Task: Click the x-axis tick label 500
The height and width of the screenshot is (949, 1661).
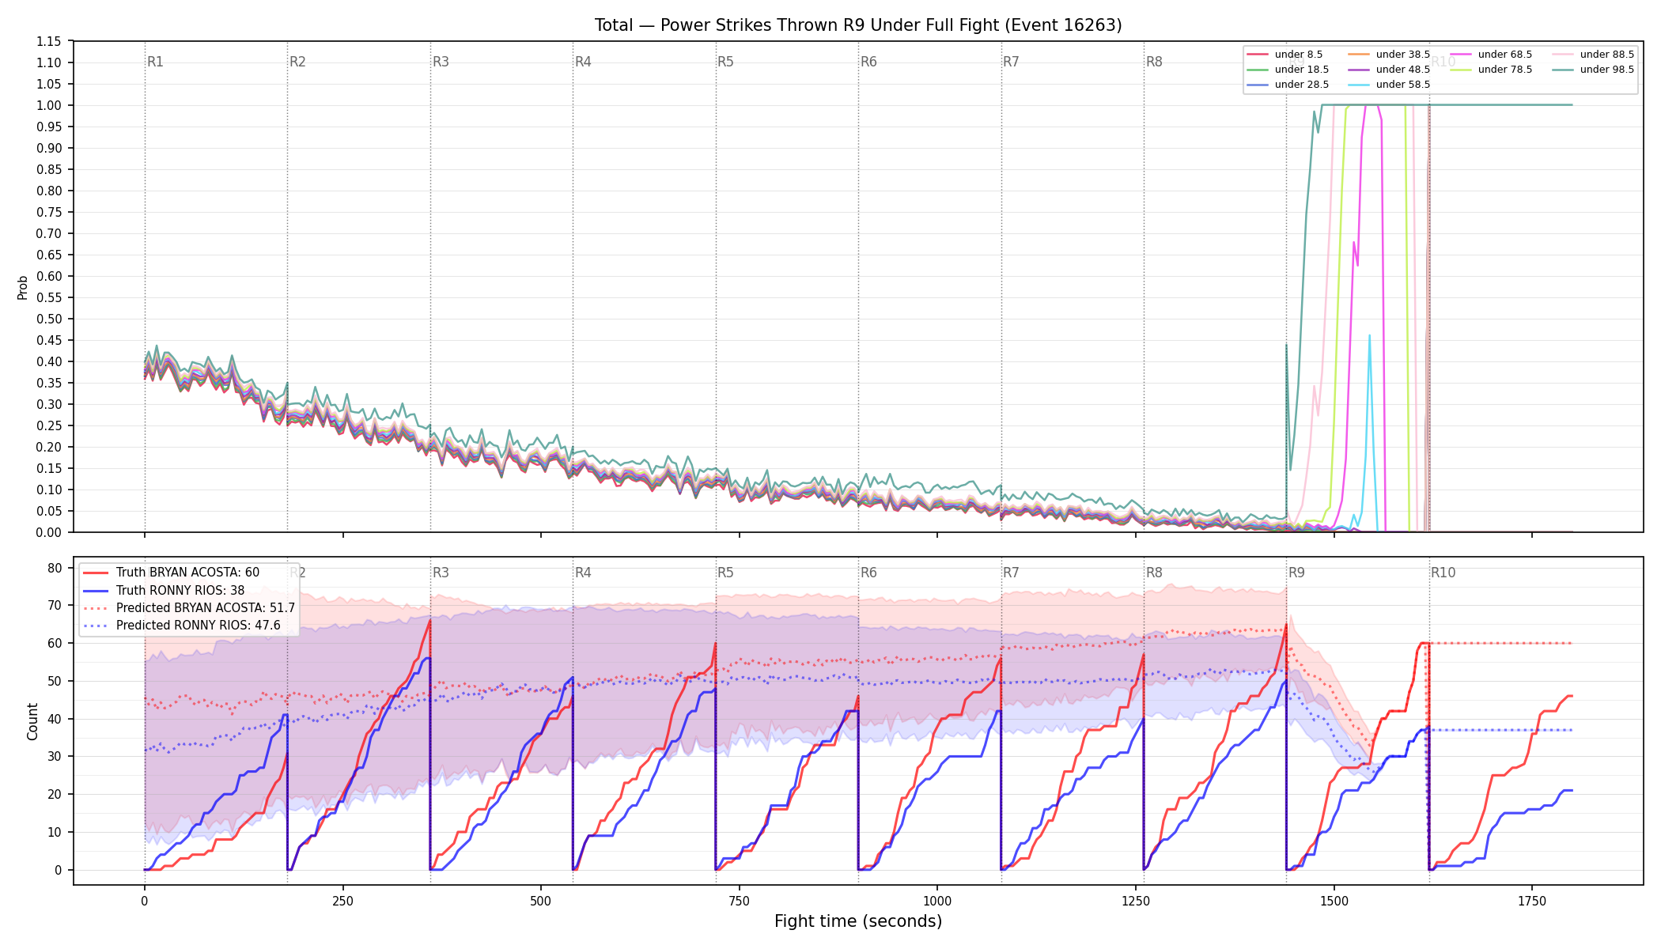Action: (x=541, y=902)
